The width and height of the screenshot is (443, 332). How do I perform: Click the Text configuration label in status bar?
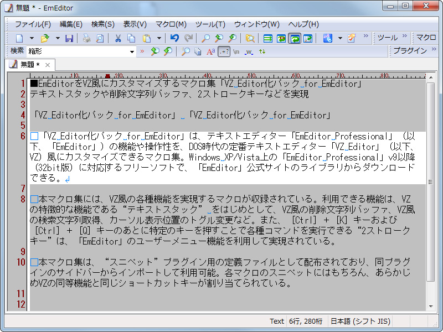[x=276, y=321]
